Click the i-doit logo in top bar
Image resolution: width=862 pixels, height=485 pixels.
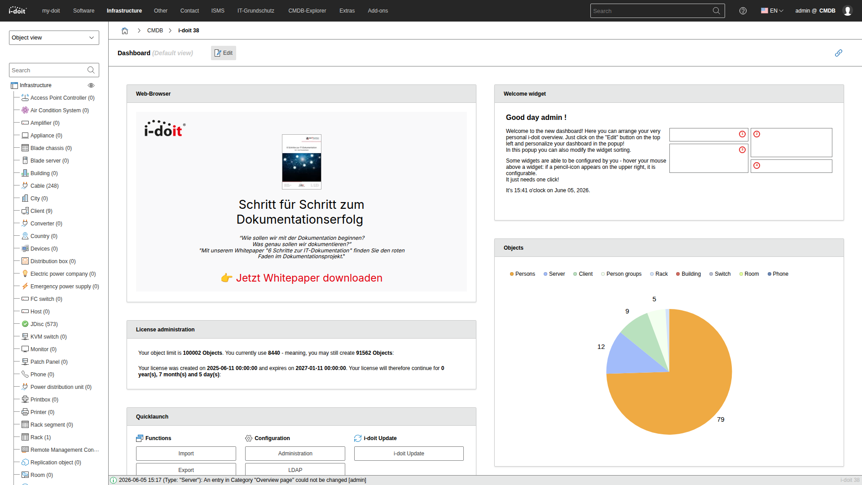point(18,10)
